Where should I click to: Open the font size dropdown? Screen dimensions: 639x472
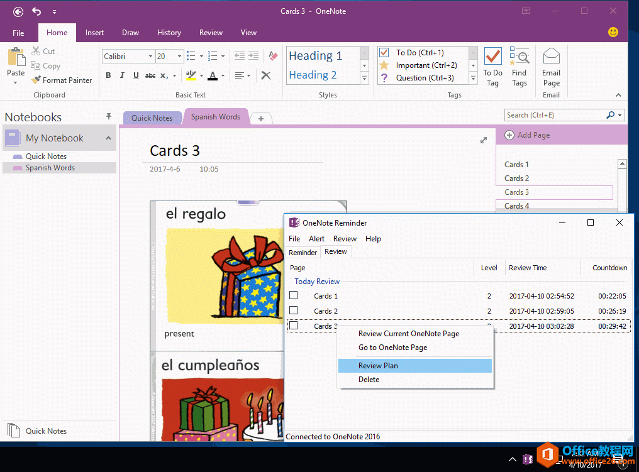pos(178,56)
